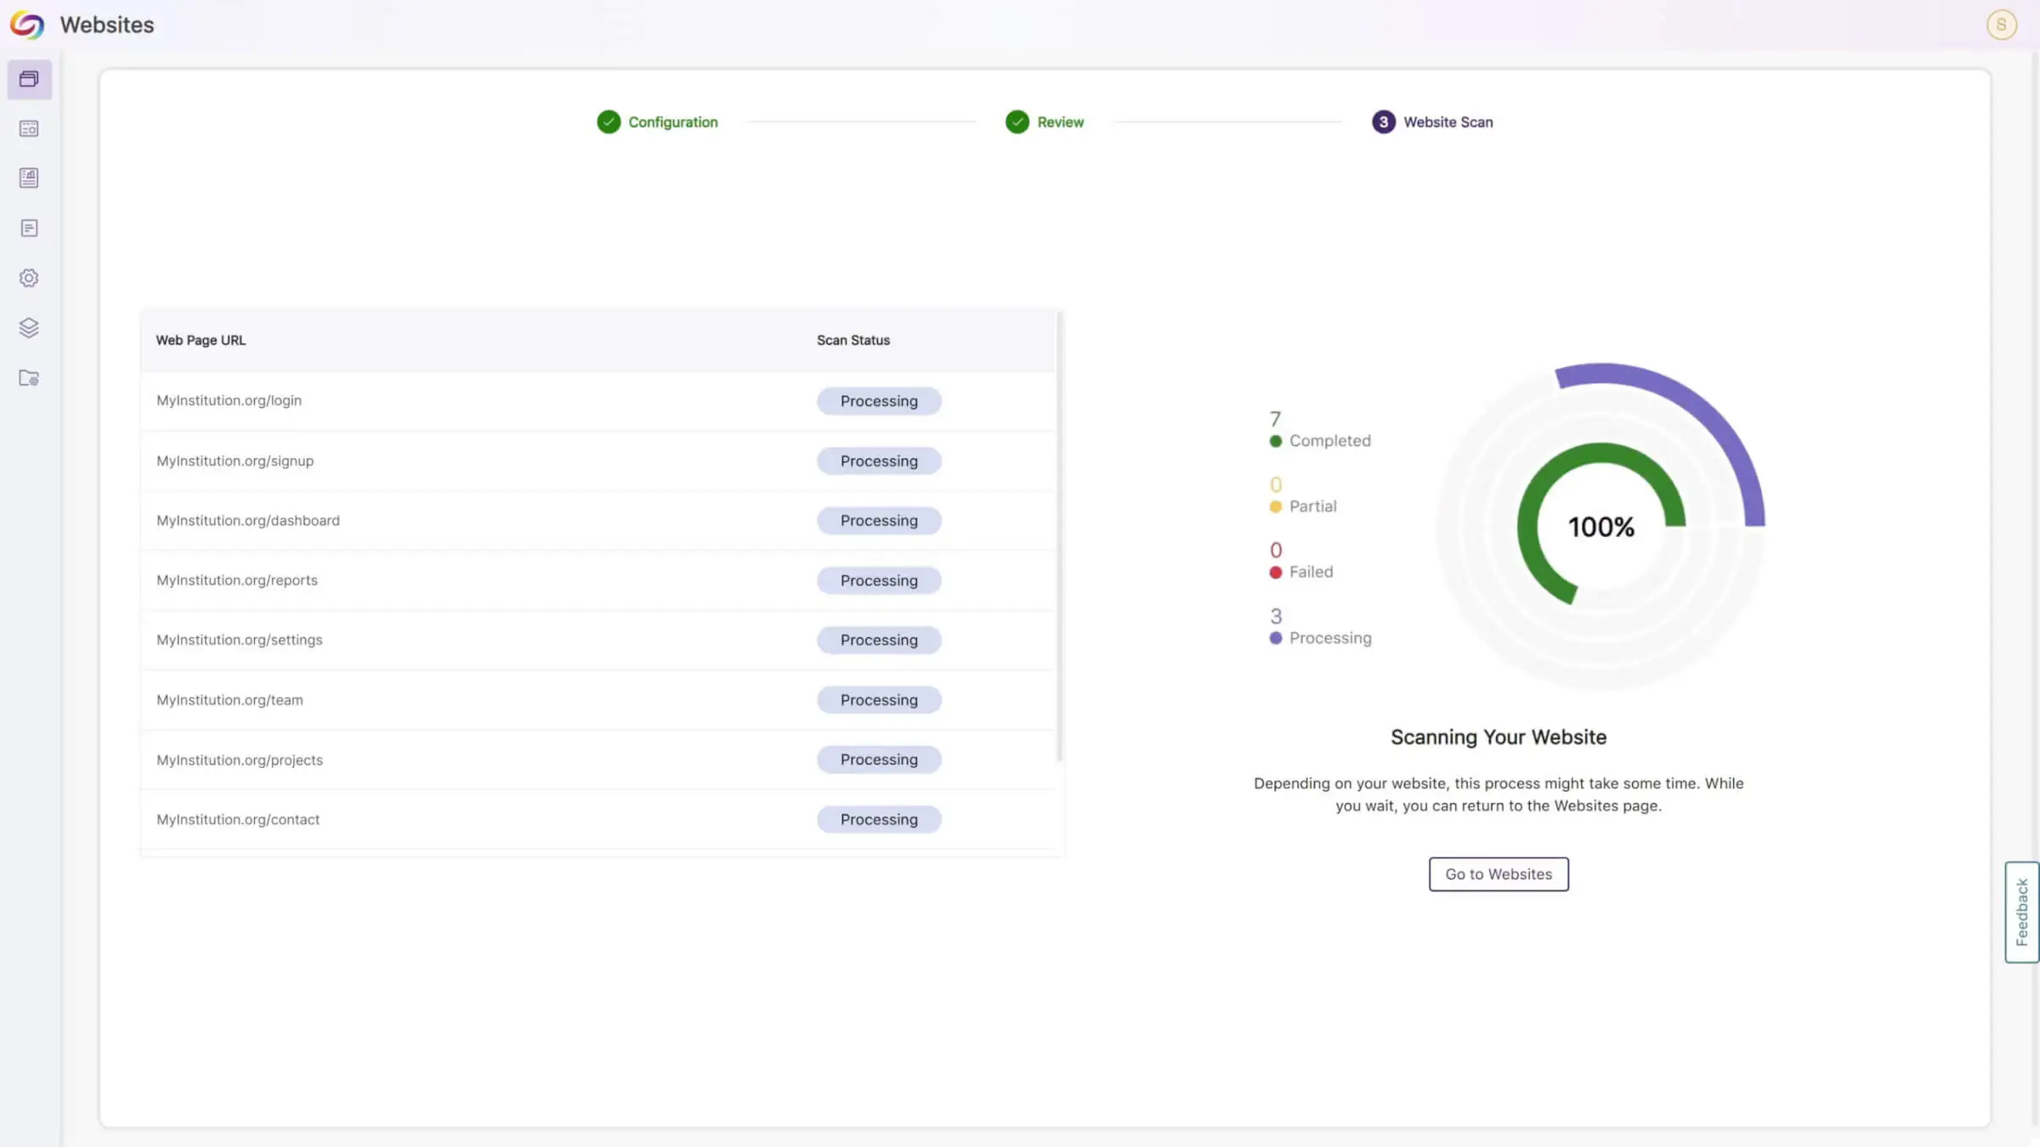Click the Processing badge for projects page

tap(879, 760)
